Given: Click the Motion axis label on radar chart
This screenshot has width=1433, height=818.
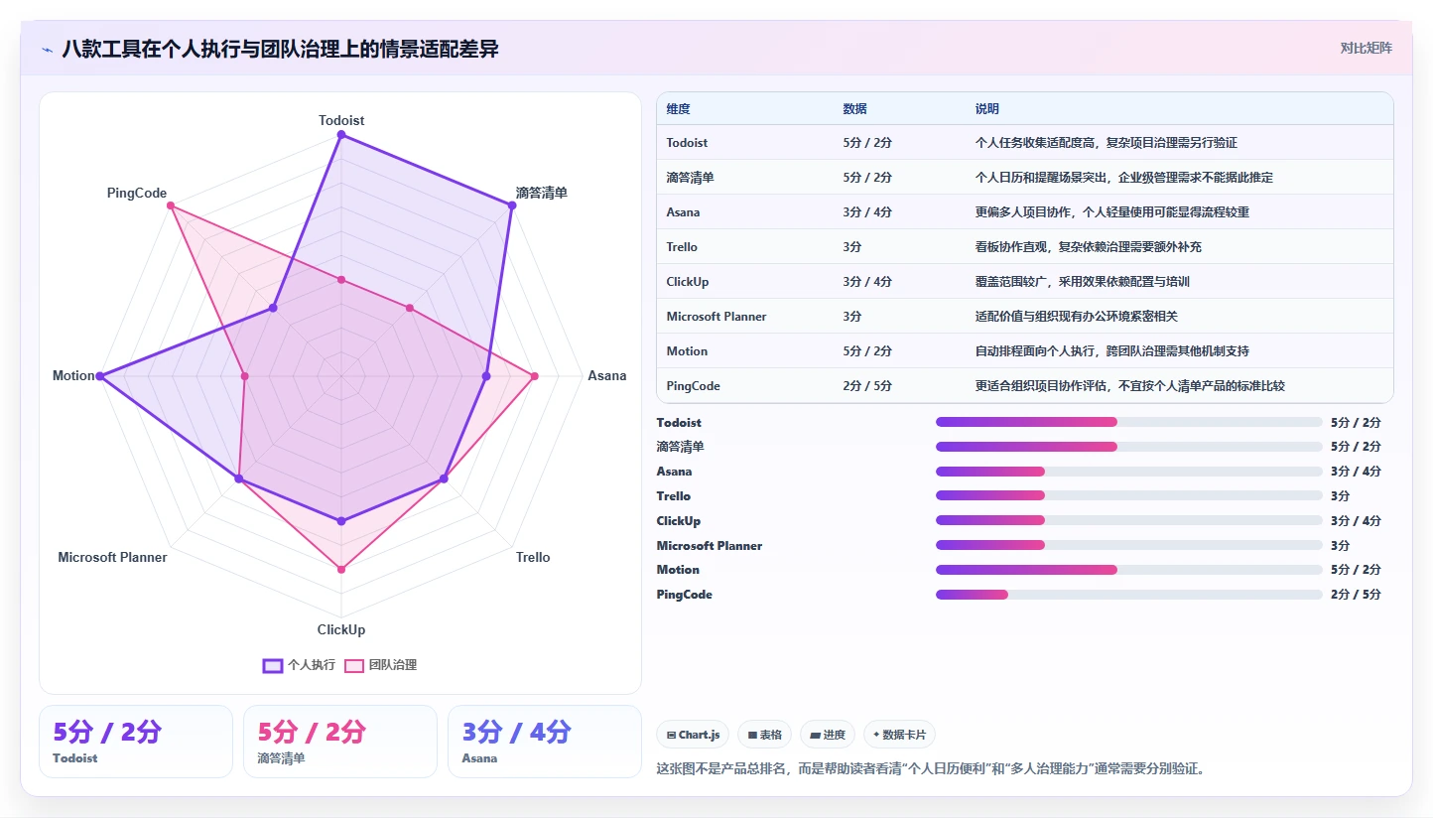Looking at the screenshot, I should pyautogui.click(x=73, y=375).
